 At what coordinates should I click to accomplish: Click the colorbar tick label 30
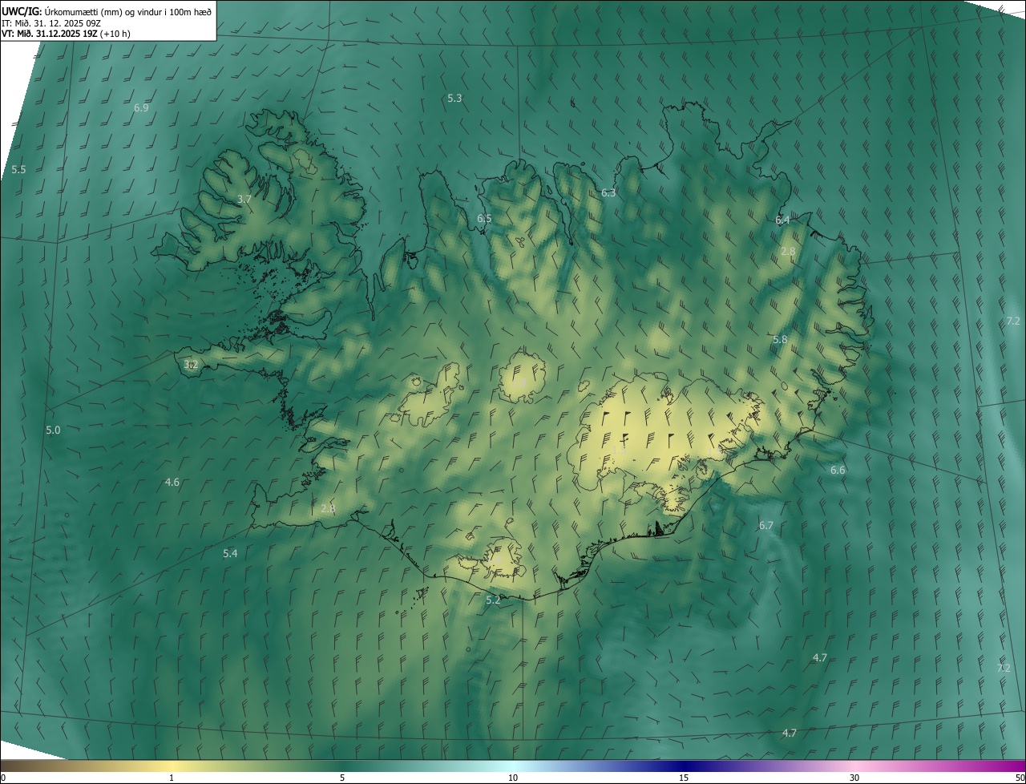[854, 778]
